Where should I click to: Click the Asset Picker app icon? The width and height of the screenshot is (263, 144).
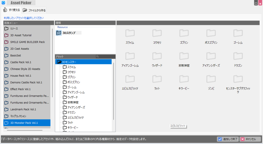(x=3, y=3)
